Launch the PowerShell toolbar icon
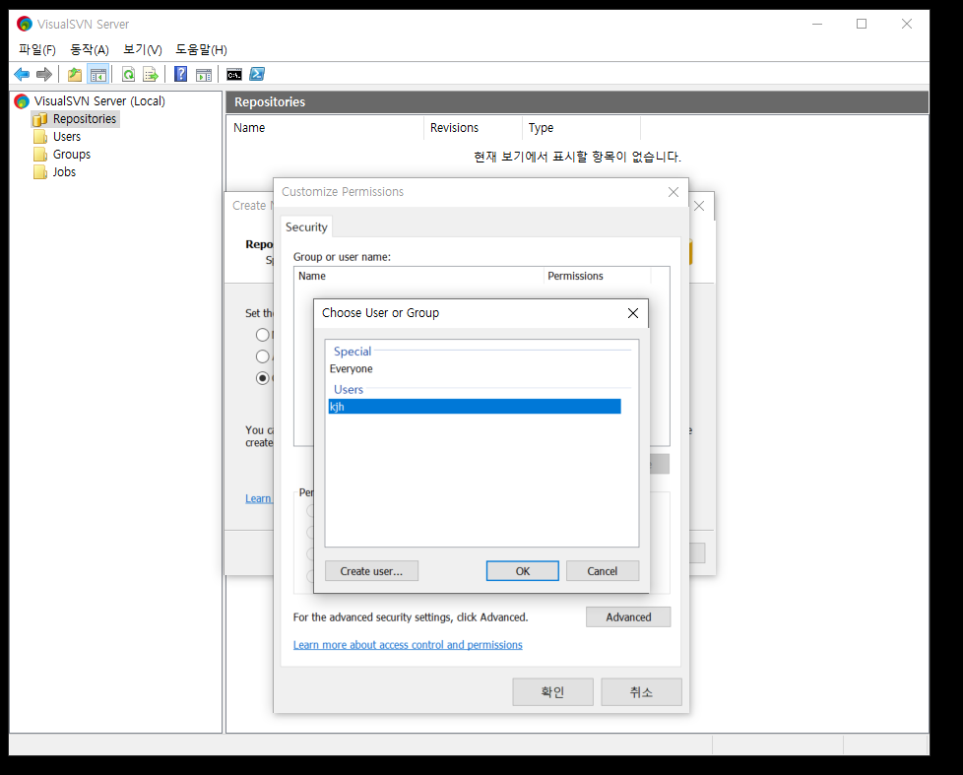Viewport: 963px width, 775px height. click(x=257, y=74)
